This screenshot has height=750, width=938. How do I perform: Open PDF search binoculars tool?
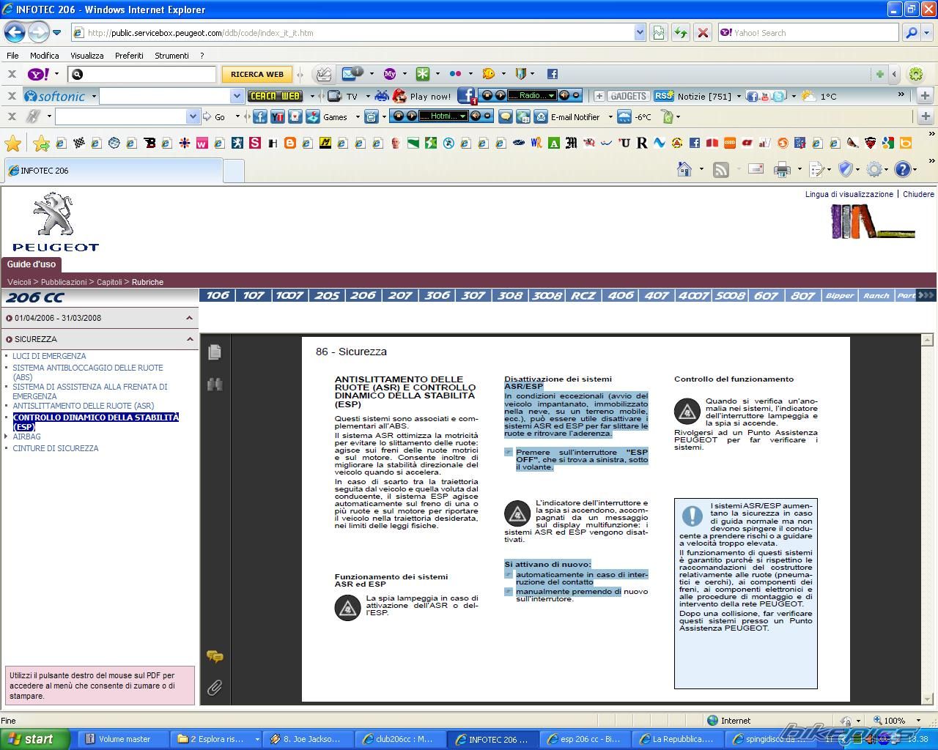[x=215, y=385]
